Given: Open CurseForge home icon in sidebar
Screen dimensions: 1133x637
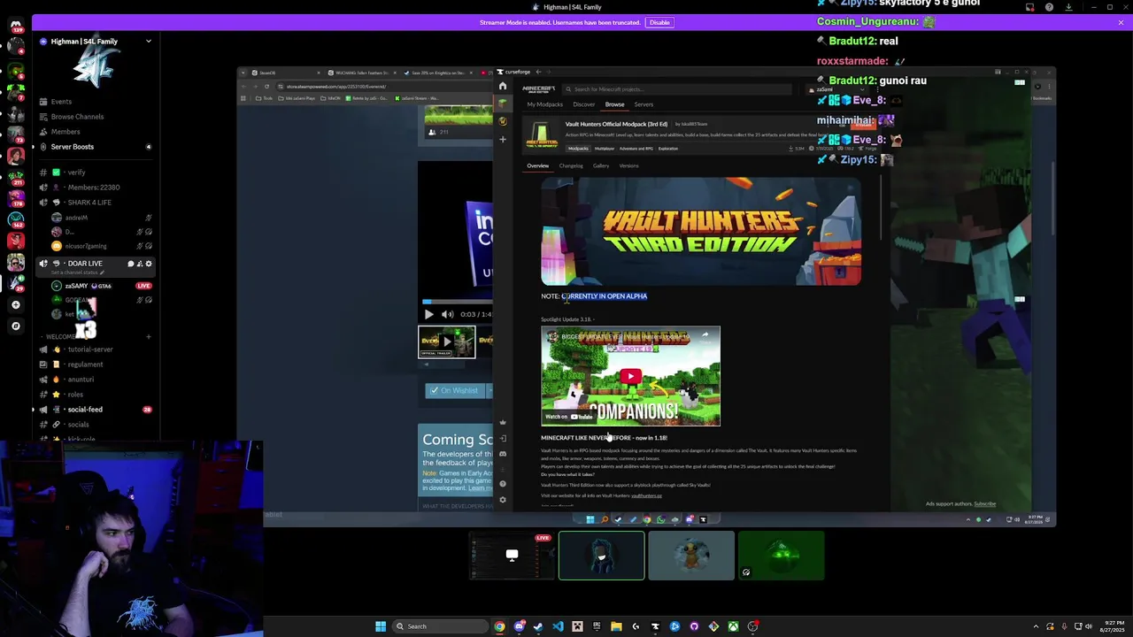Looking at the screenshot, I should [503, 86].
